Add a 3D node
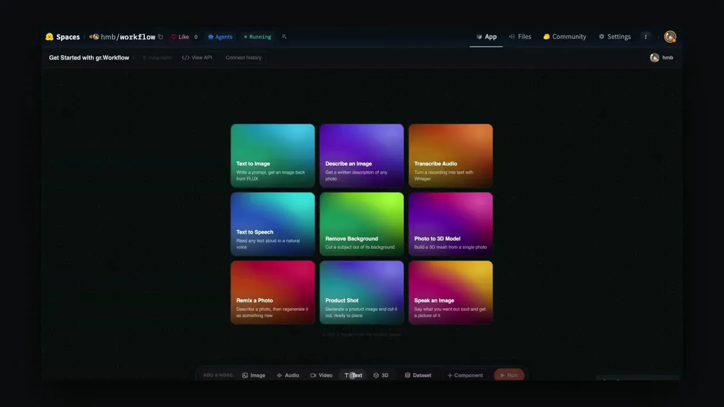Viewport: 724px width, 407px height. [x=381, y=375]
